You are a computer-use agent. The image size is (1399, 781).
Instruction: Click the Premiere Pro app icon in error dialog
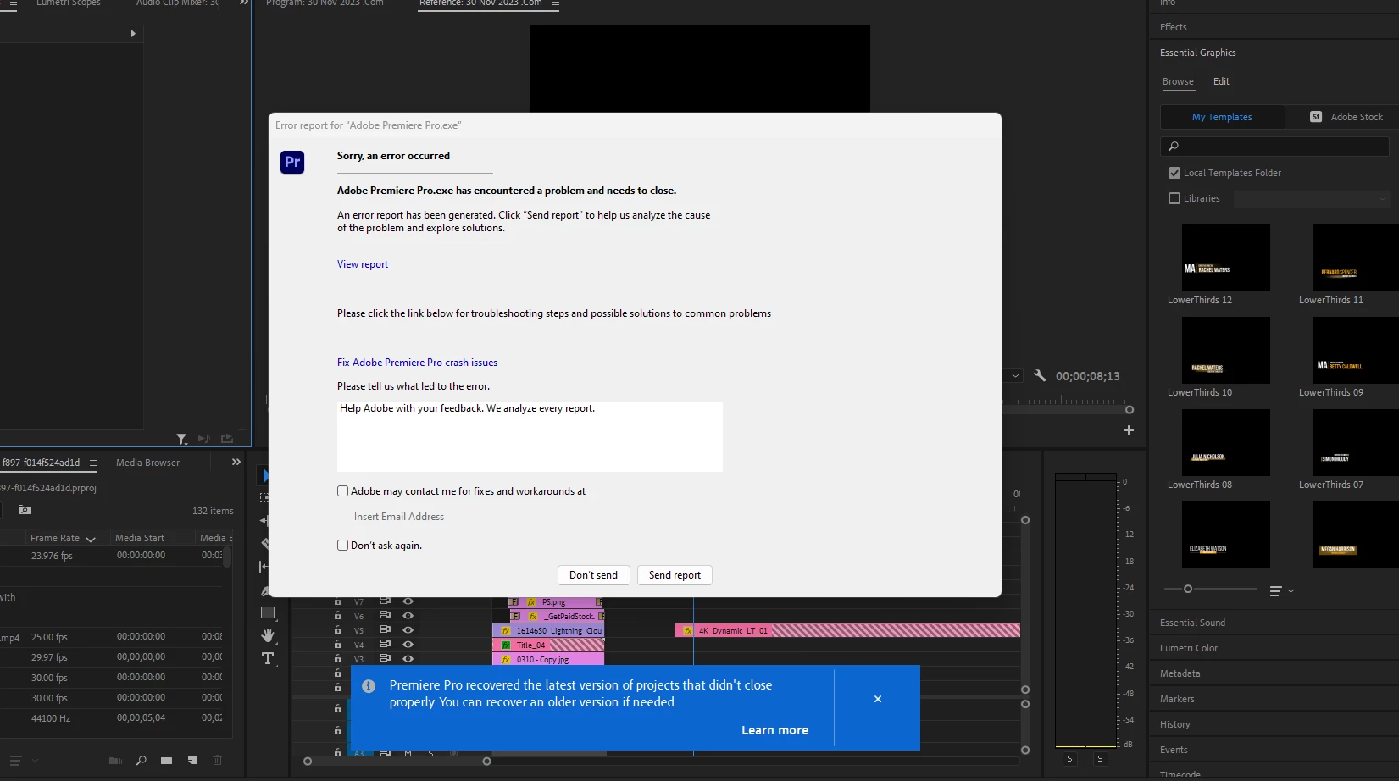point(292,162)
